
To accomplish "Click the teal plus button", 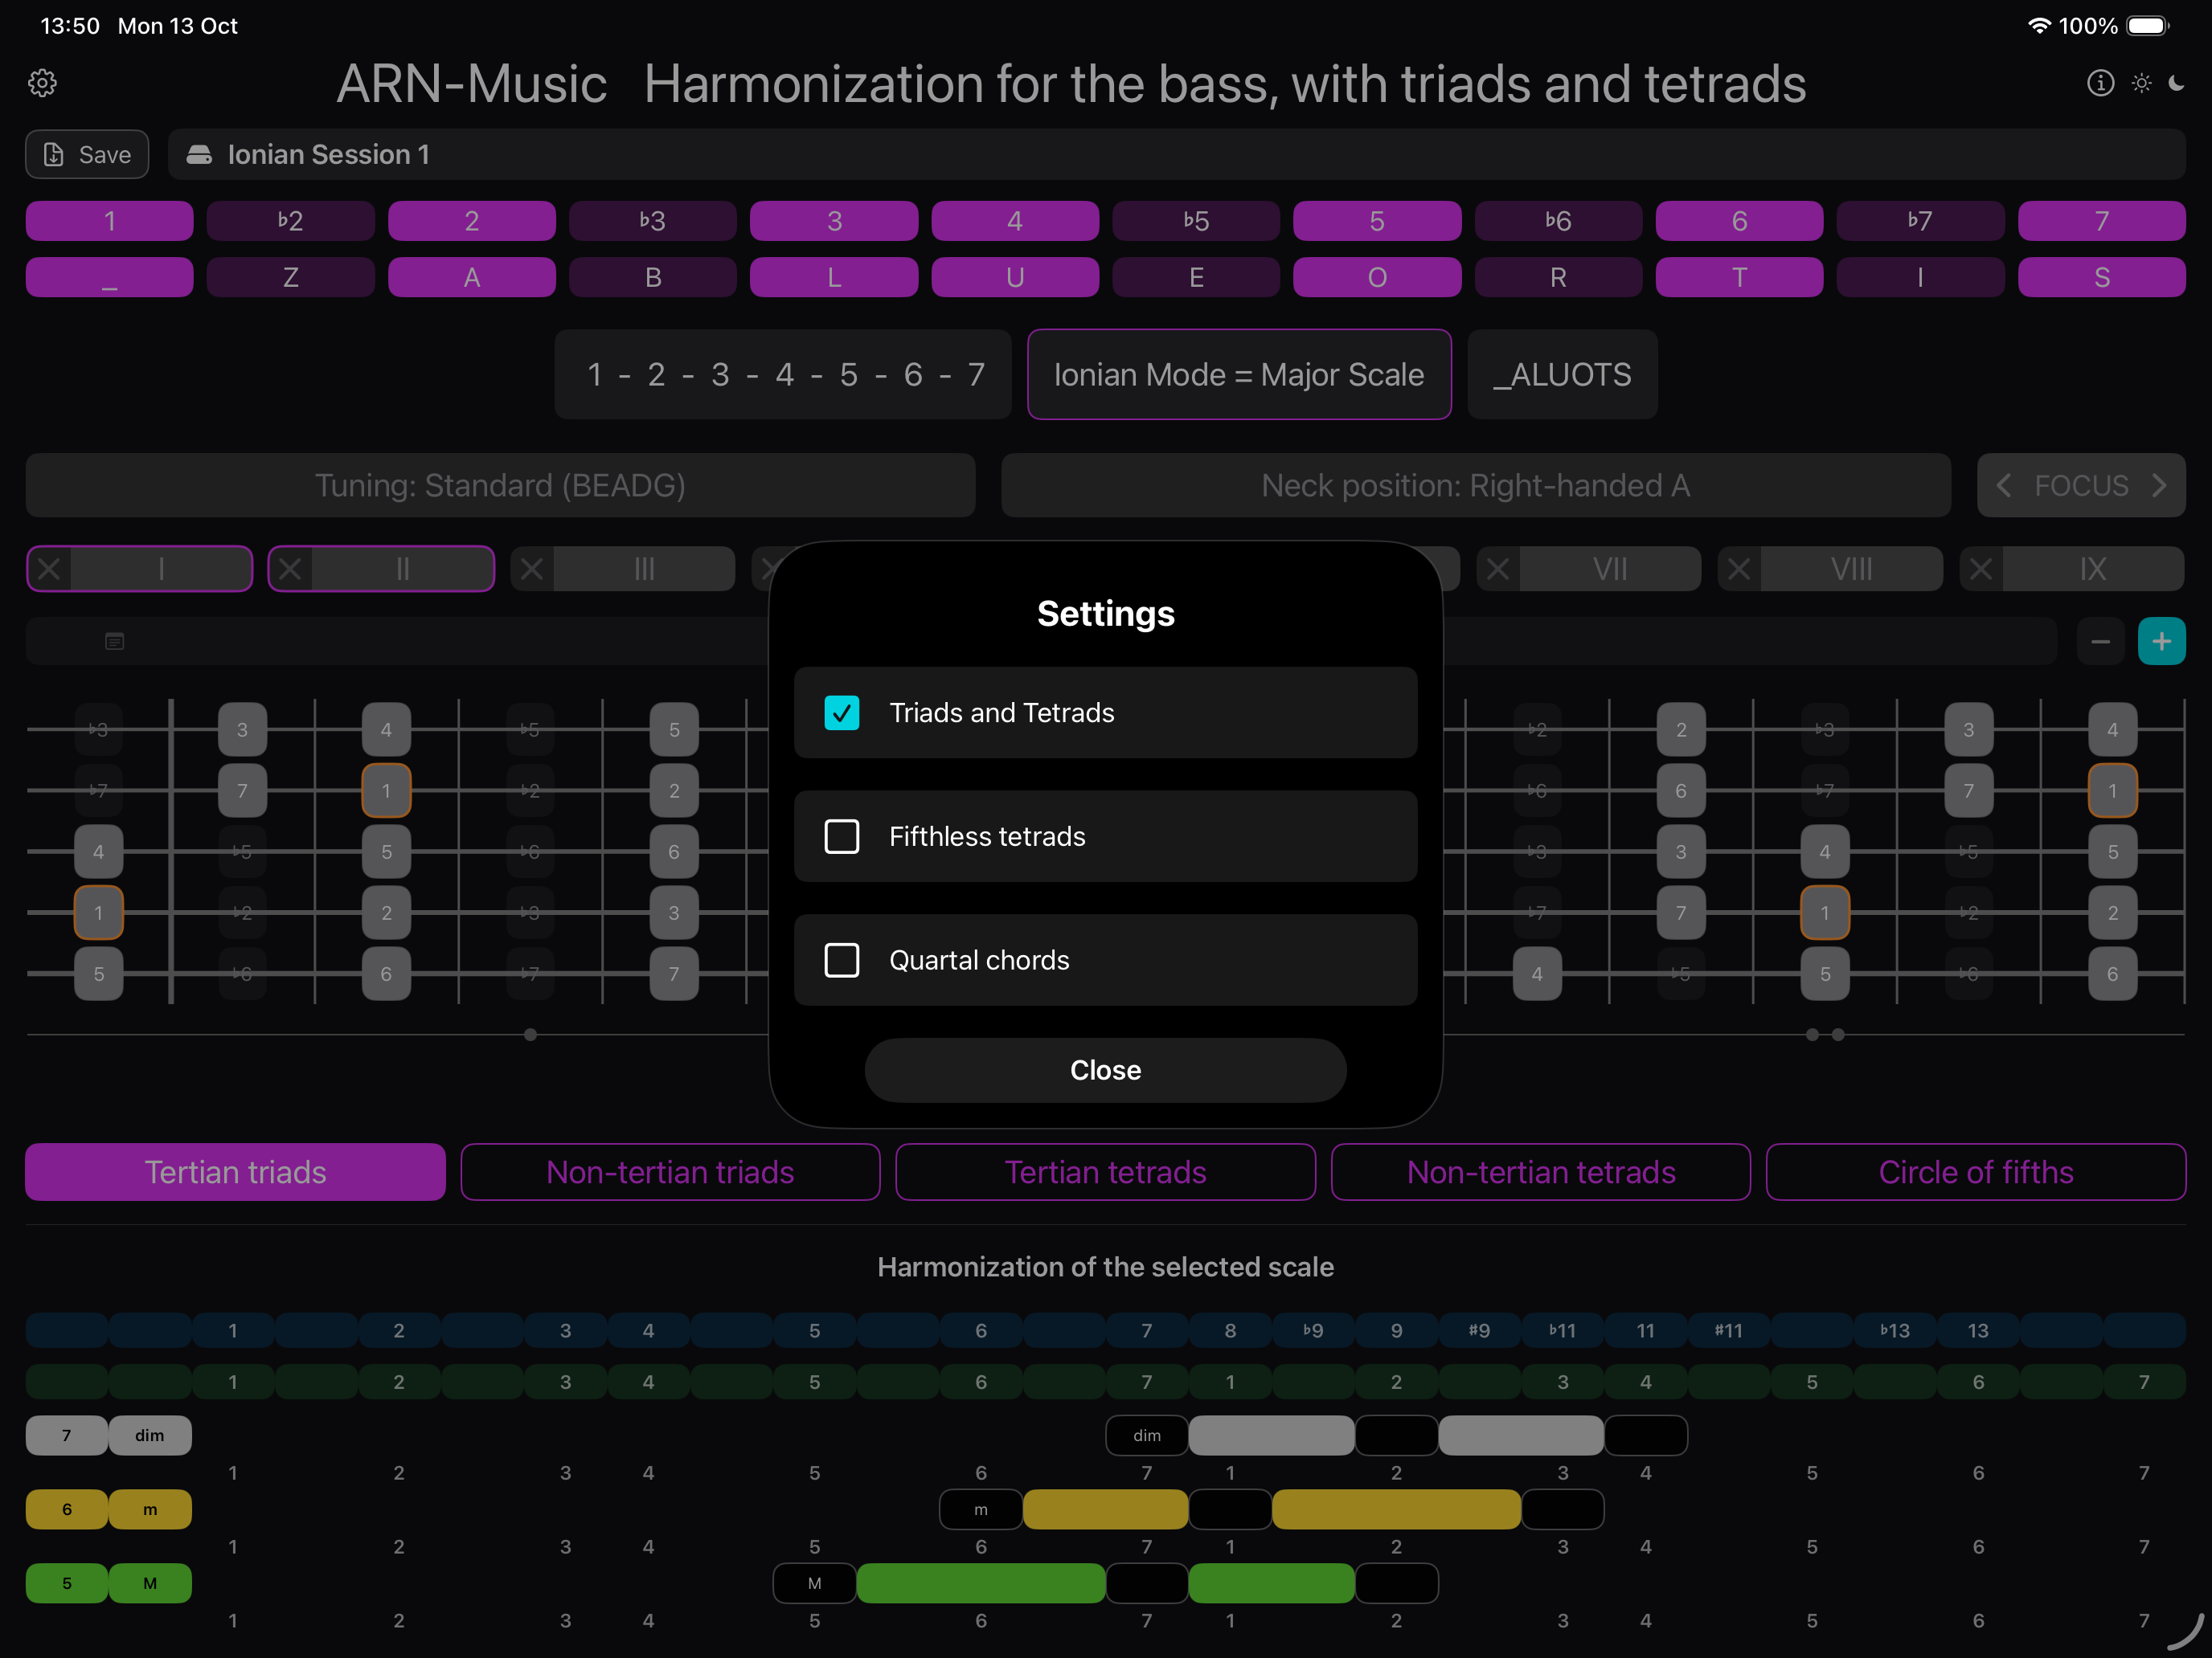I will coord(2161,642).
